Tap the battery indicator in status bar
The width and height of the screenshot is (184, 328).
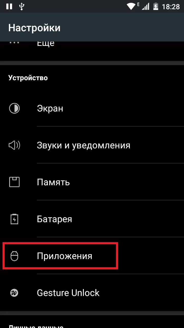[x=155, y=6]
